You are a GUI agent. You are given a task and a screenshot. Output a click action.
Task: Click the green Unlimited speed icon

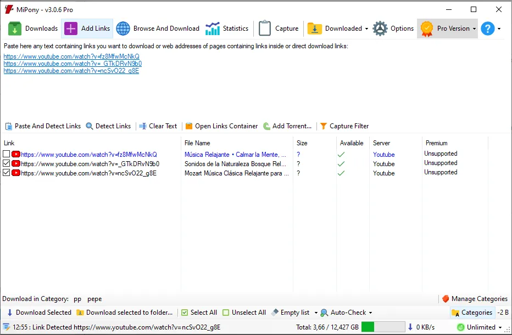click(461, 327)
